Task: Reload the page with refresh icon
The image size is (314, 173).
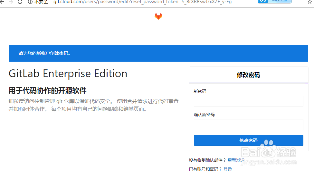Action: (20, 2)
